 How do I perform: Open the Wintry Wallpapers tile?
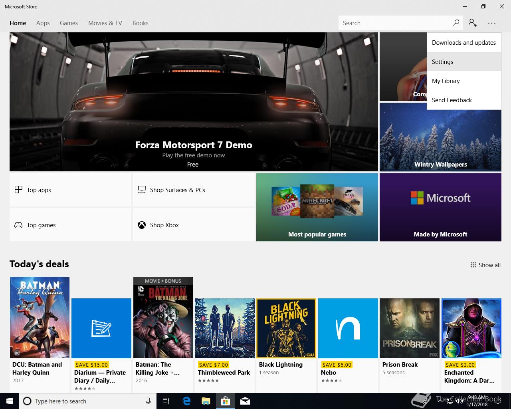tap(440, 137)
